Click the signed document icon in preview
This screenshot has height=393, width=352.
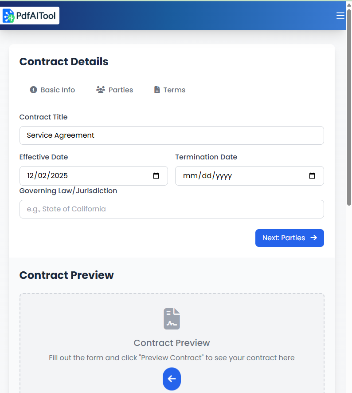click(172, 318)
